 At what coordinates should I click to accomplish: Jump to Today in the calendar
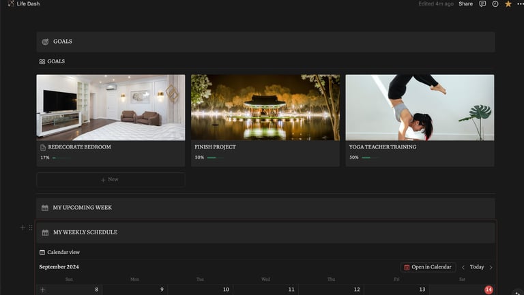[477, 267]
